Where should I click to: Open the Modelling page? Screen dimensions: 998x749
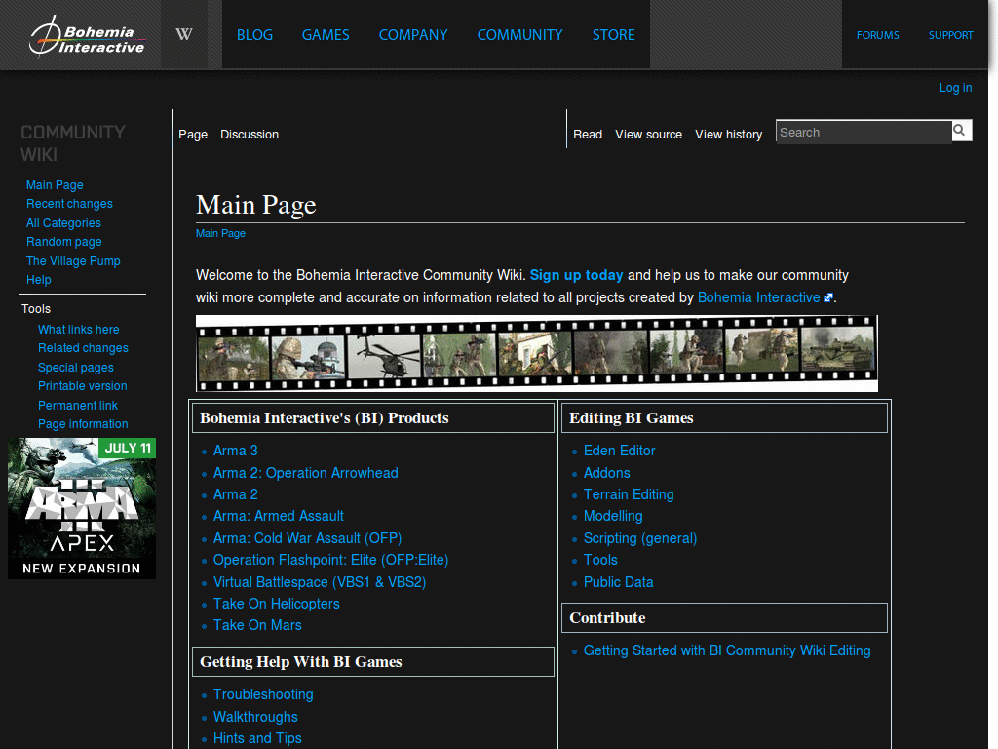click(613, 516)
